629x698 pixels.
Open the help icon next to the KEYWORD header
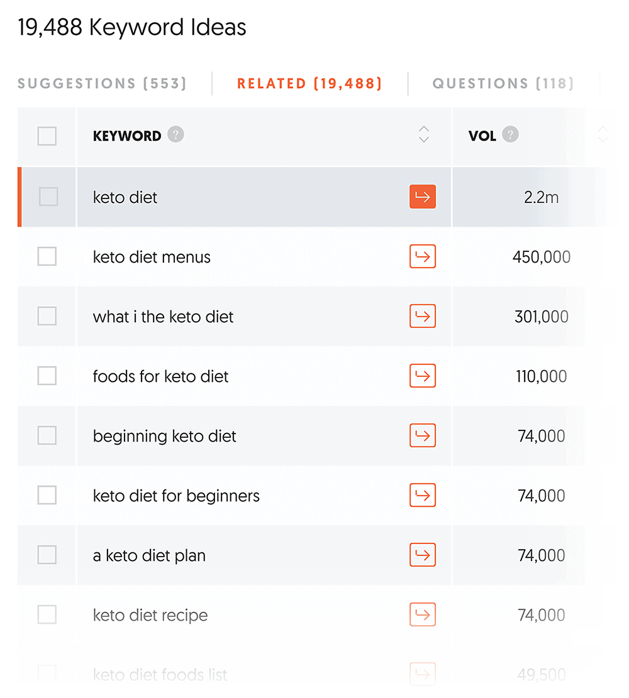click(x=175, y=134)
